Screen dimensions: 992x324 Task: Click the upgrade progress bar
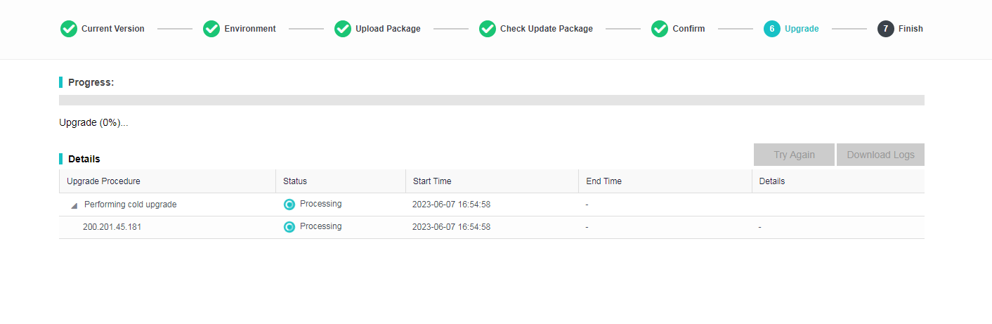coord(491,100)
